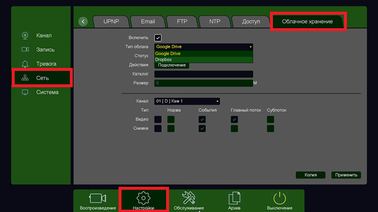Open Система via its monitor icon
378x212 pixels.
(25, 92)
